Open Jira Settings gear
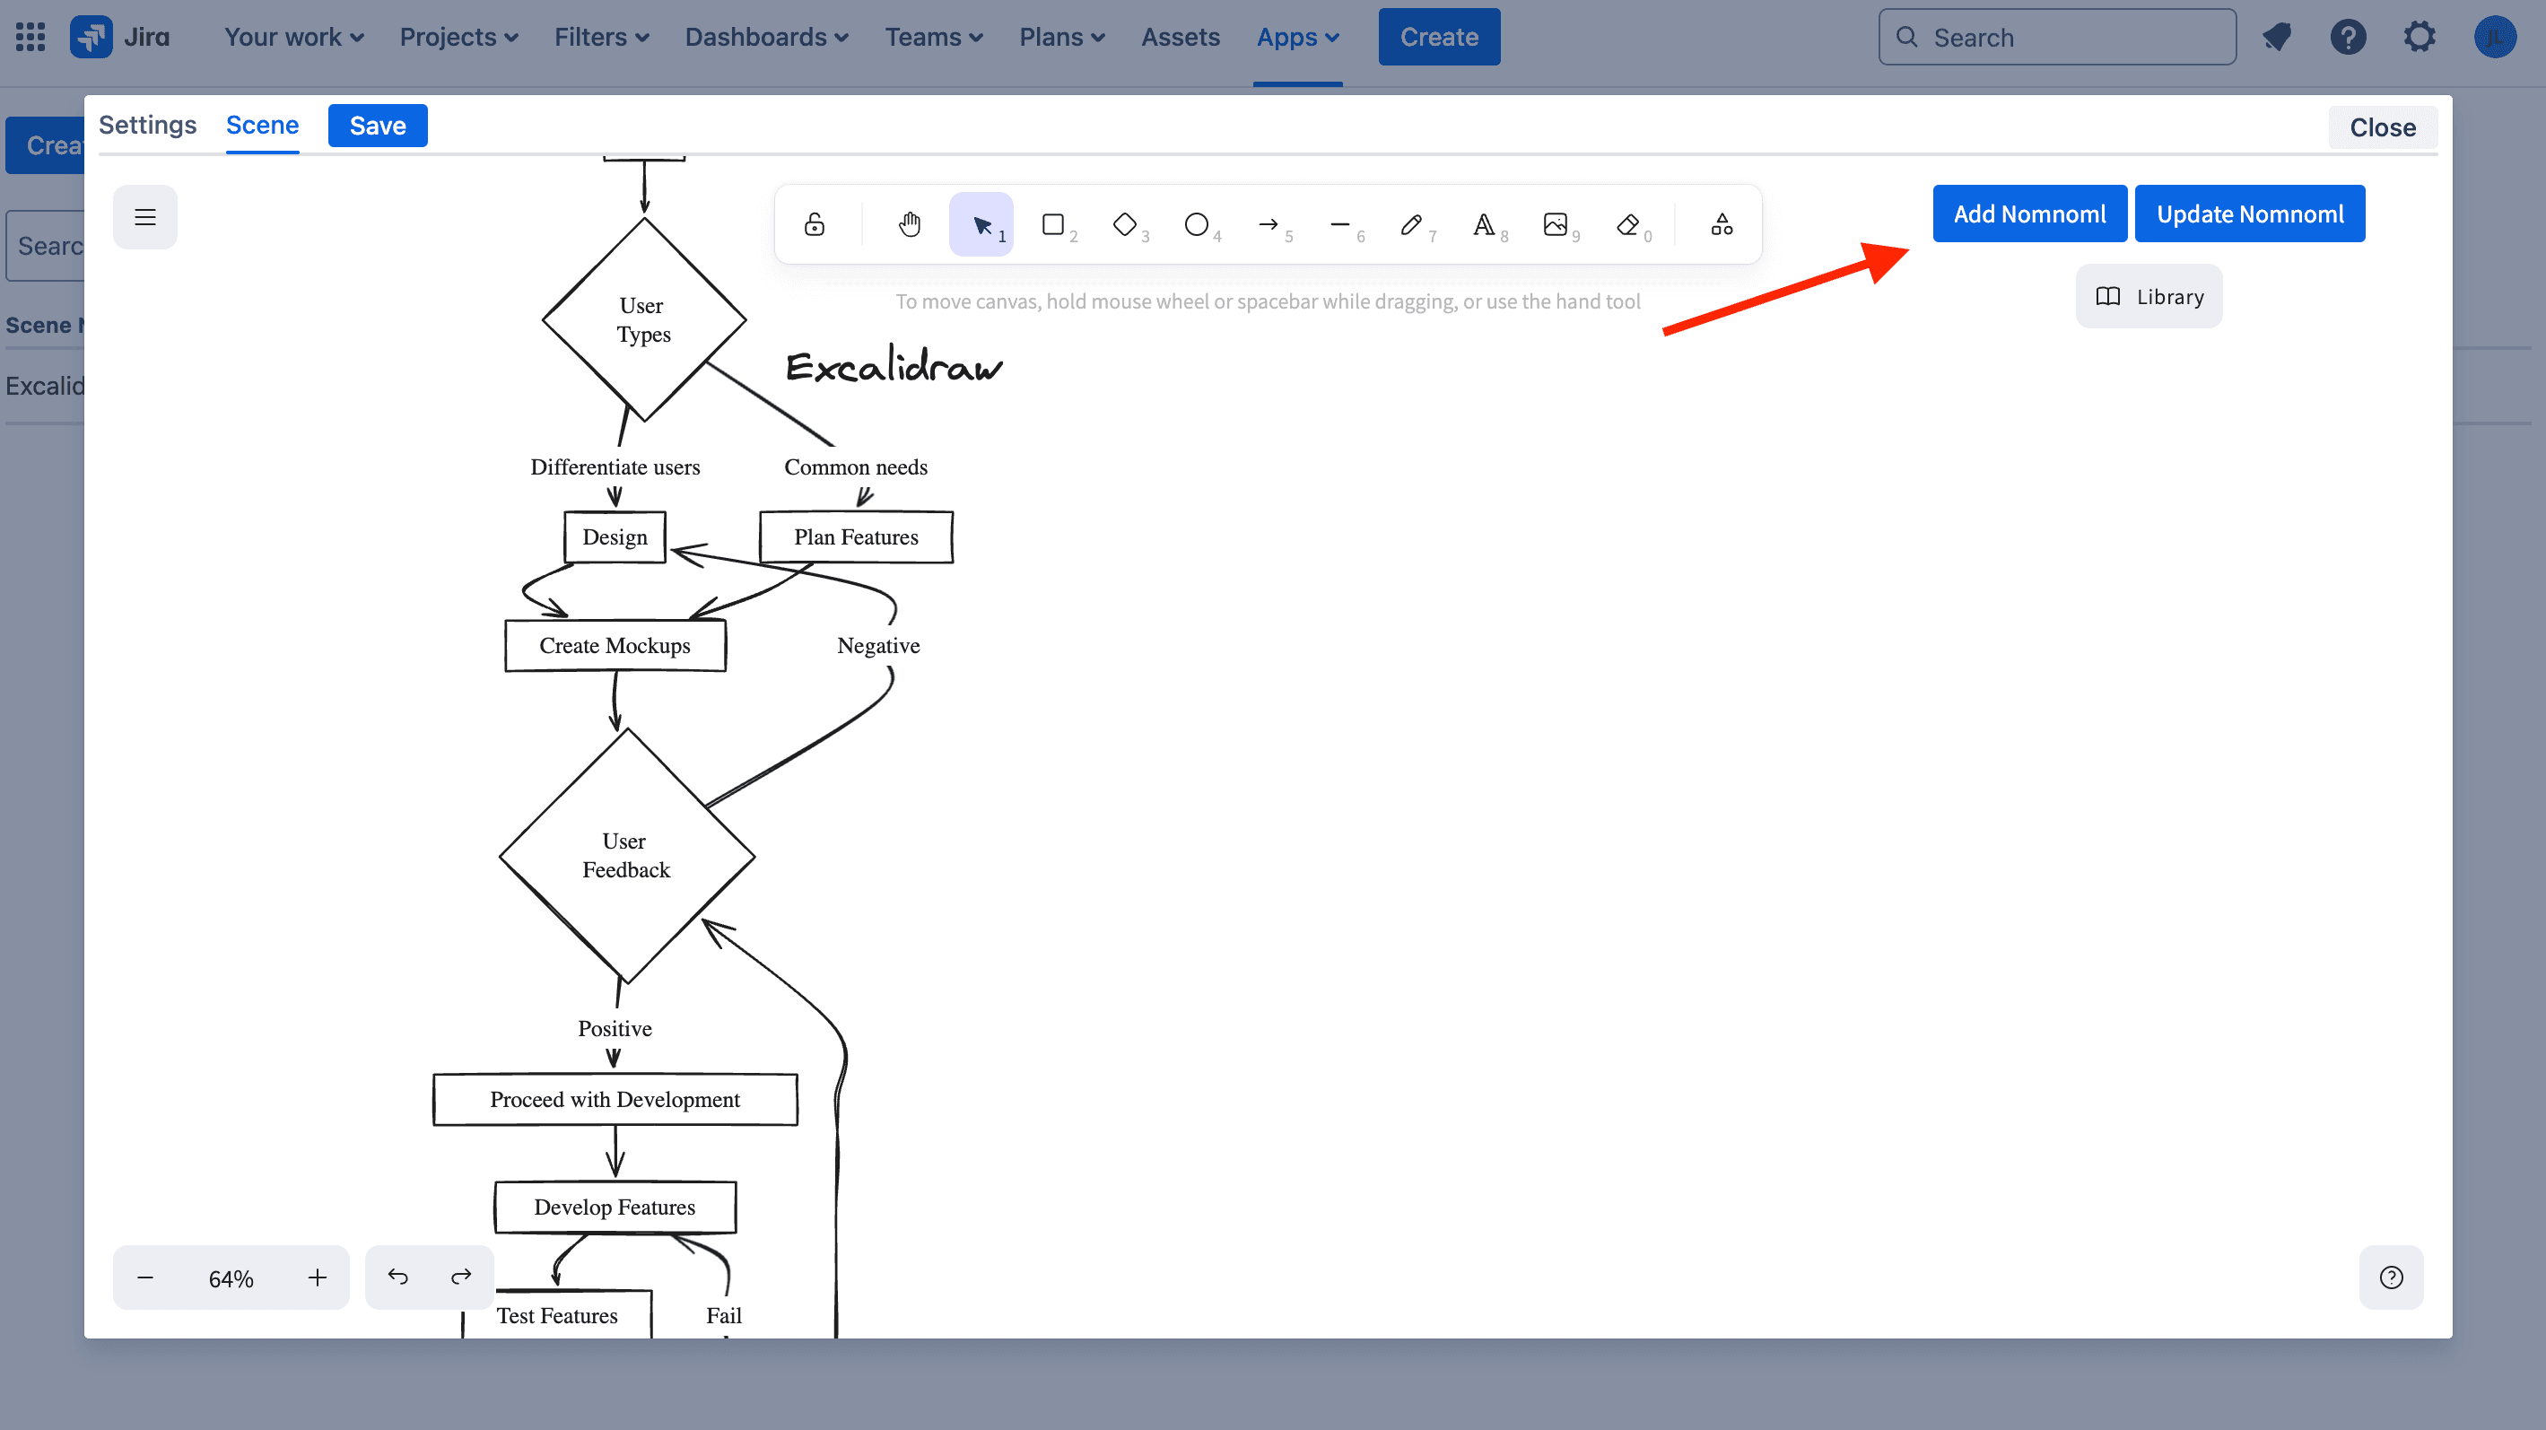The image size is (2546, 1430). point(2420,37)
